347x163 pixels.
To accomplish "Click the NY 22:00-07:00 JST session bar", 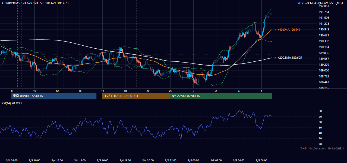I will 221,96.
